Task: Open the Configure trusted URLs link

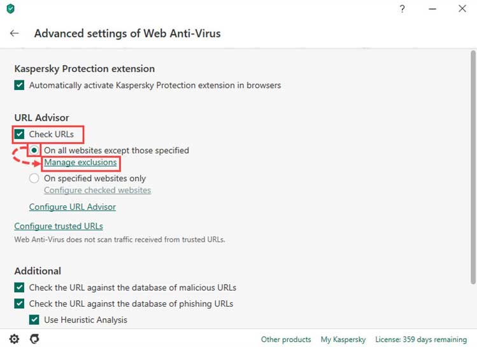Action: [x=59, y=226]
